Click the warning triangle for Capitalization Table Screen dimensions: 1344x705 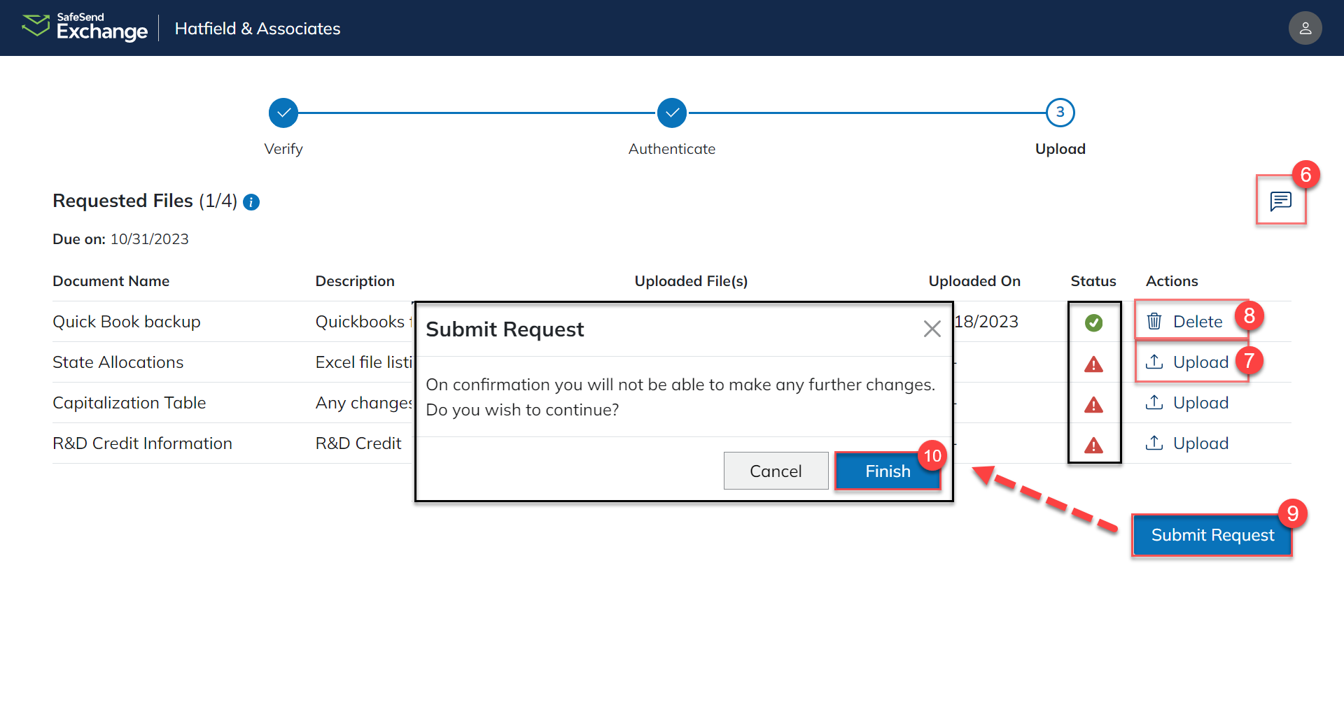(x=1093, y=405)
